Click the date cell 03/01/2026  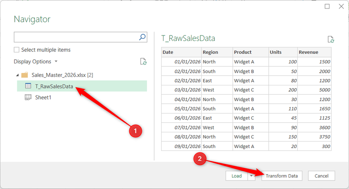tap(181, 90)
